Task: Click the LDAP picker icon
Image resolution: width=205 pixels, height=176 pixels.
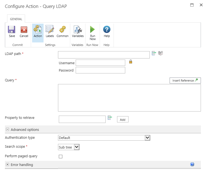Action: point(161,53)
